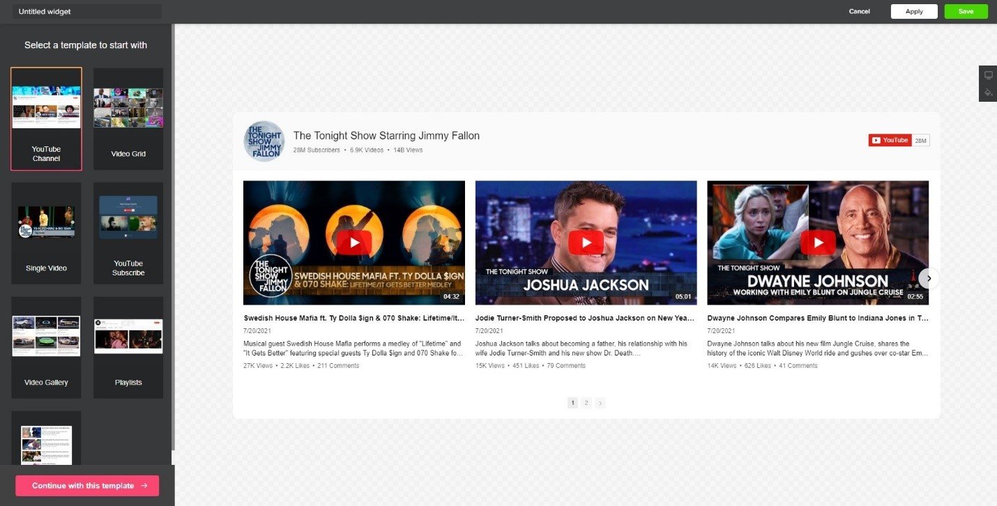Click the red YouTube subscribe button showing 28M

pos(889,139)
